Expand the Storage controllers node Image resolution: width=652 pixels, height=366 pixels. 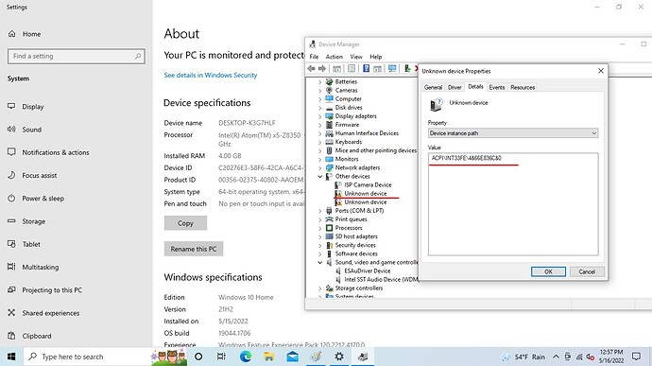tap(319, 288)
